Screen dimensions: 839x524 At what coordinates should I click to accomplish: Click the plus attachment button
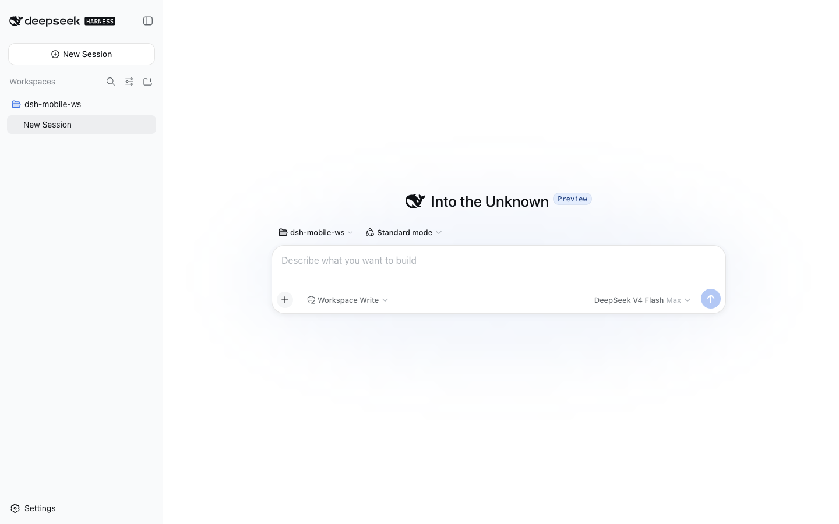[285, 300]
